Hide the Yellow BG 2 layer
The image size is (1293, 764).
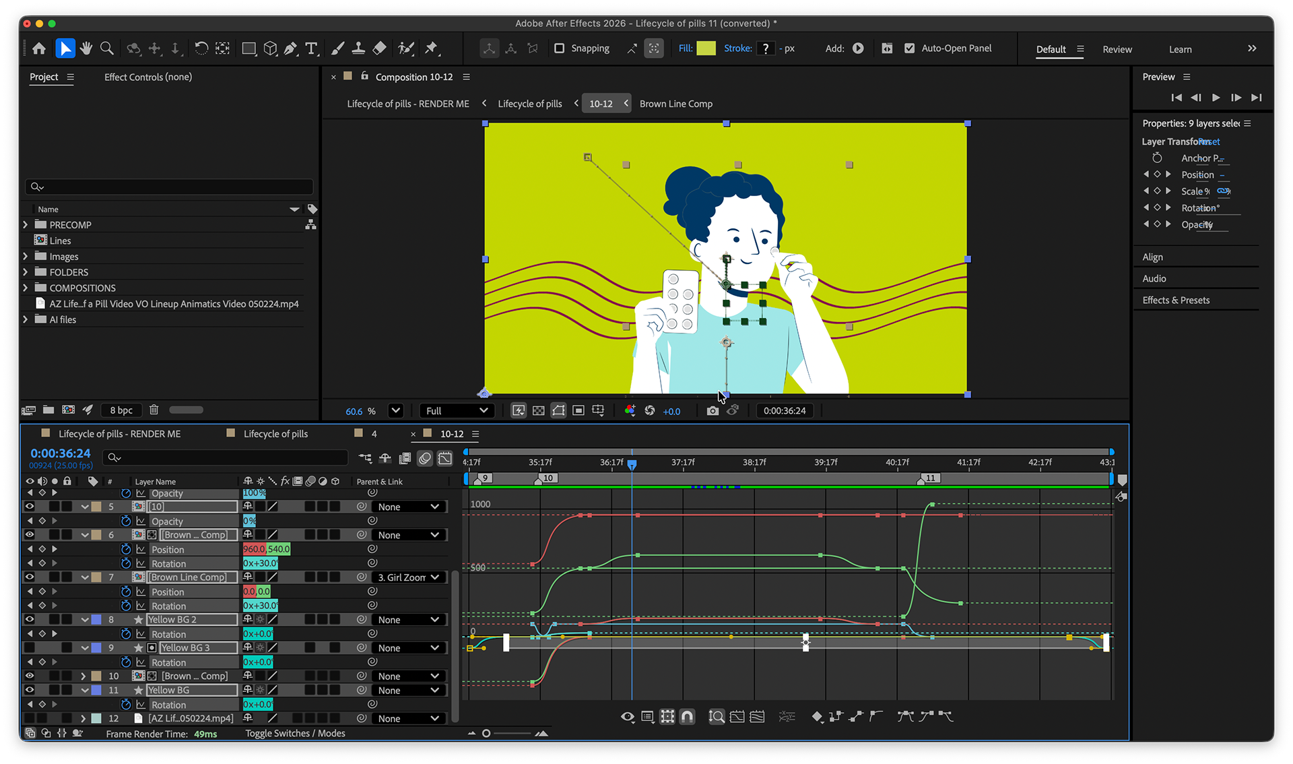coord(30,619)
